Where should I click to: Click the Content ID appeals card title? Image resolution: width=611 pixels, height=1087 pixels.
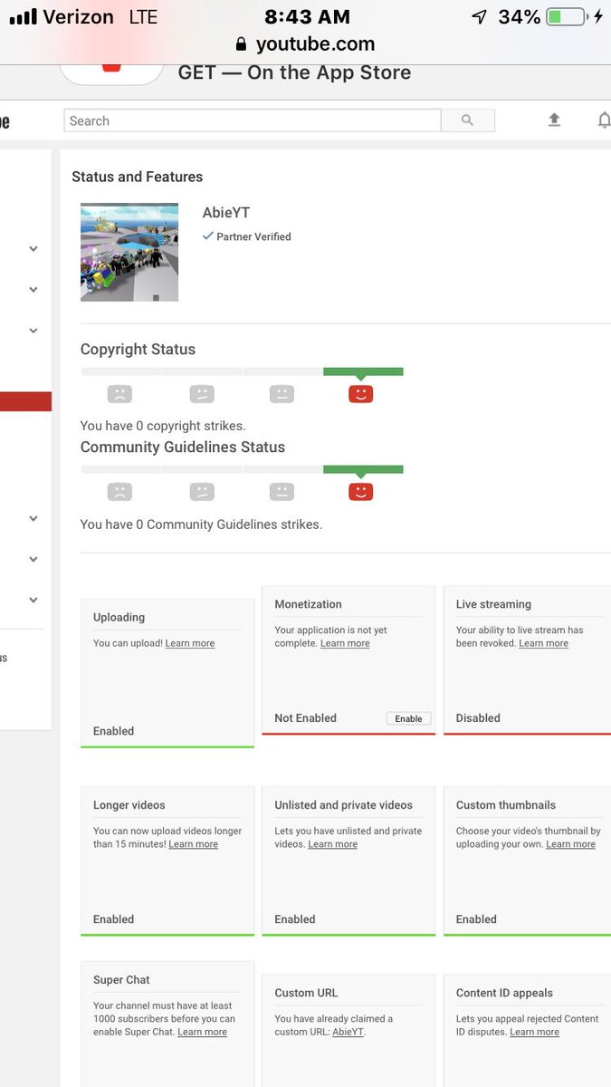504,993
